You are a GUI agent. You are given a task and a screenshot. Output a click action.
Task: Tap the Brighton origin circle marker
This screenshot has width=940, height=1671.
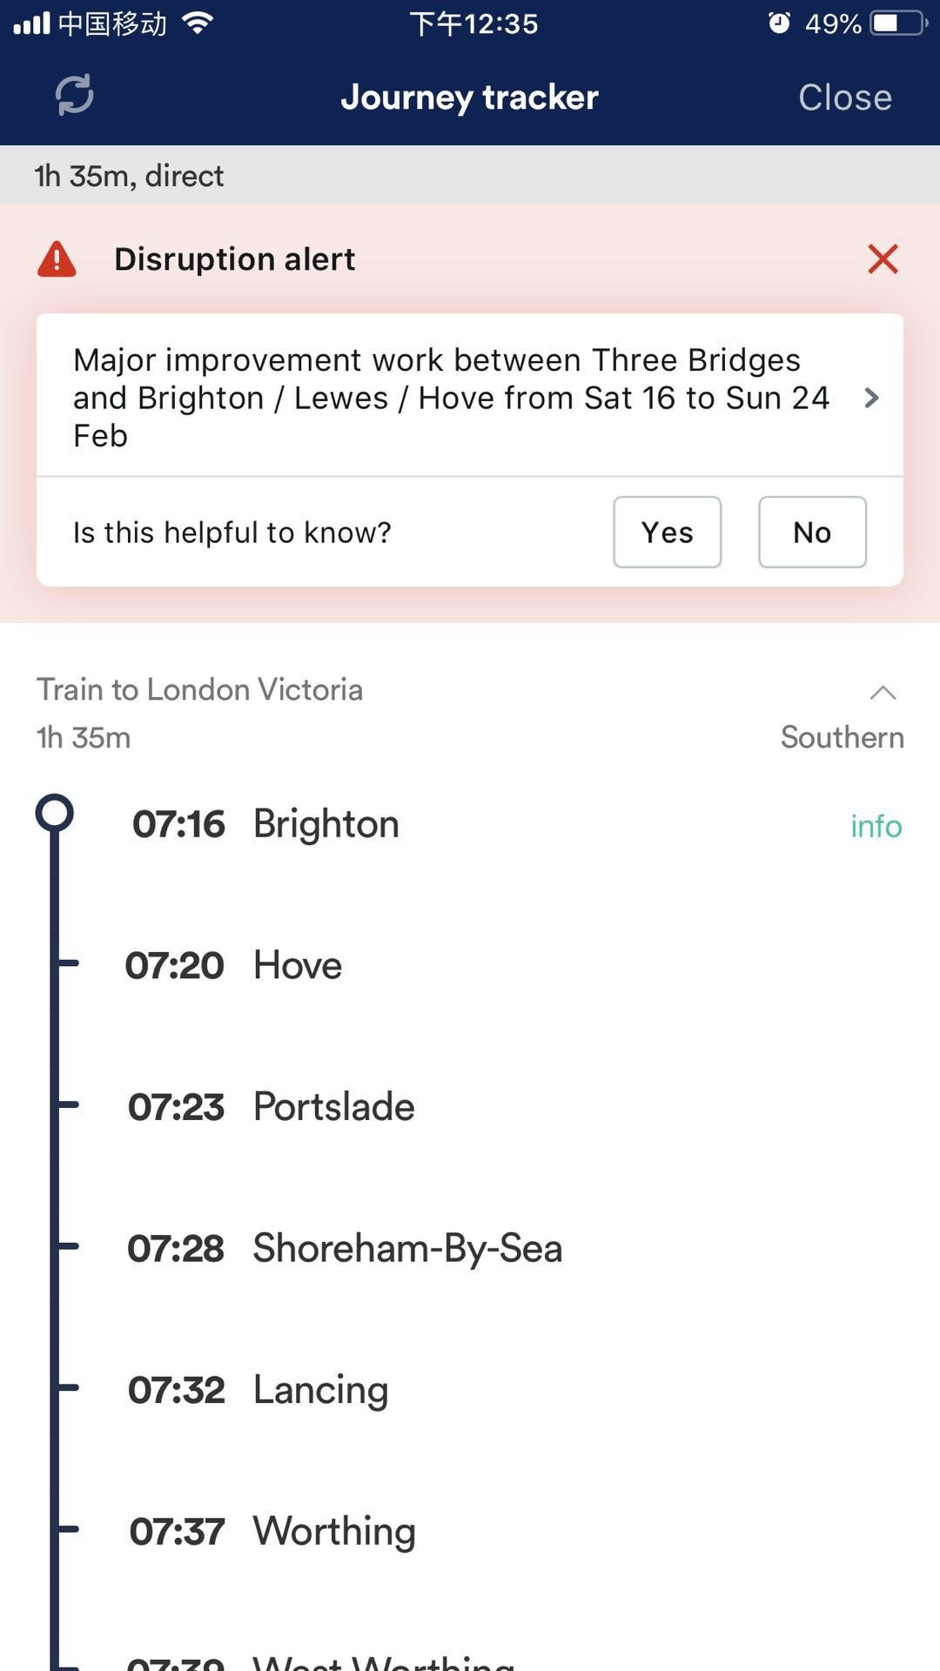54,813
